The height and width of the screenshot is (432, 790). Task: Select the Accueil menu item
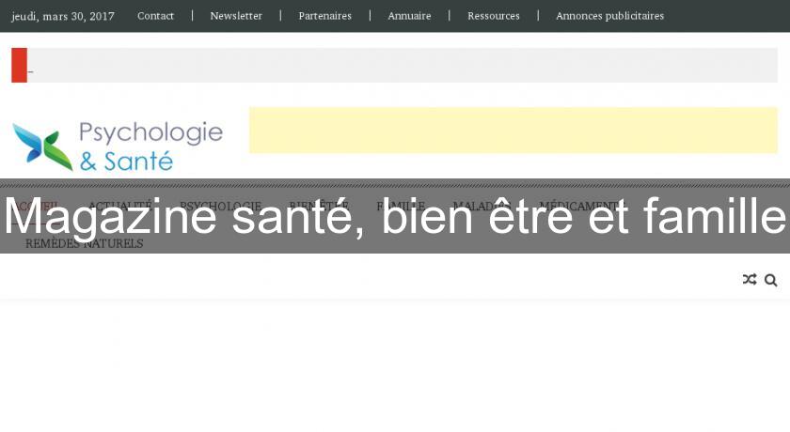[x=35, y=206]
